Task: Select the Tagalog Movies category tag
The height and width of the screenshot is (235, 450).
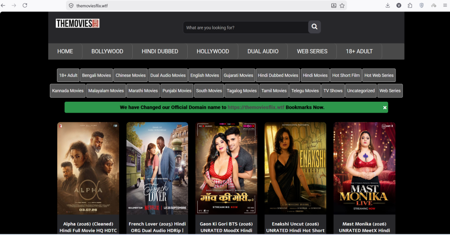Action: click(242, 91)
